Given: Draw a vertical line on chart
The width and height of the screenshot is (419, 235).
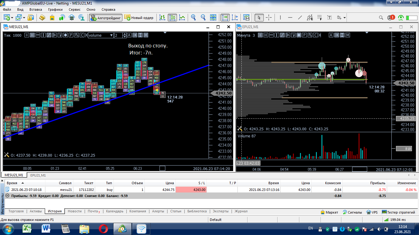Looking at the screenshot, I should coord(280,17).
